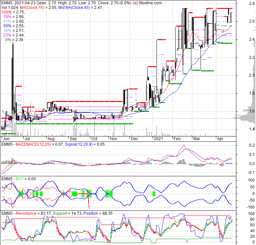Click the 1.6 price axis label
The height and width of the screenshot is (245, 256).
coord(252,111)
